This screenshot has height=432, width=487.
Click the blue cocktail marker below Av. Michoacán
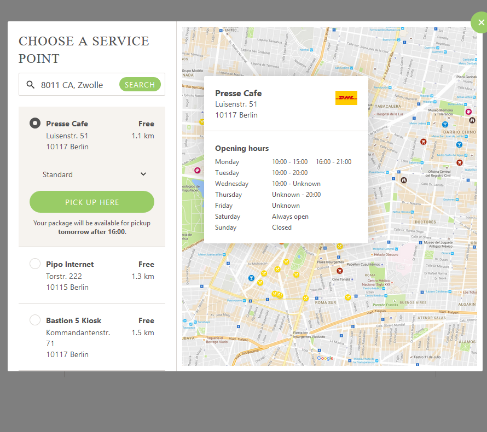point(252,278)
